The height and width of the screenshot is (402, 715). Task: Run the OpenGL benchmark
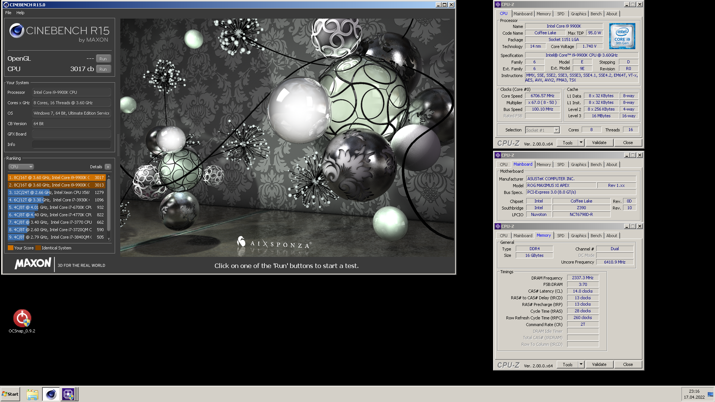coord(103,59)
